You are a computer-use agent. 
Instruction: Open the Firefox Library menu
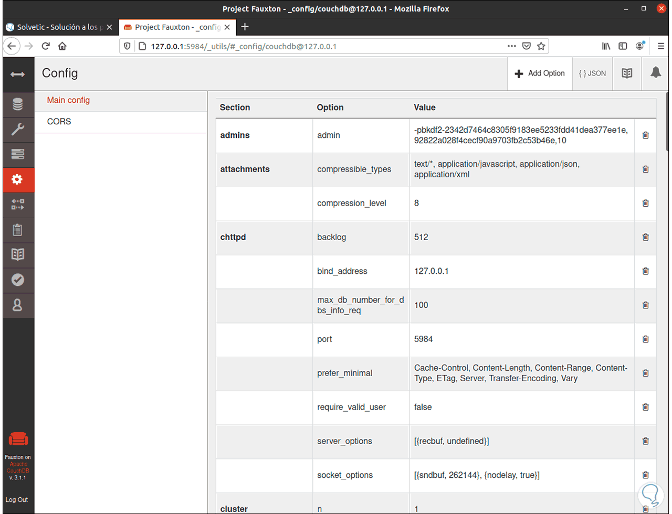[606, 46]
